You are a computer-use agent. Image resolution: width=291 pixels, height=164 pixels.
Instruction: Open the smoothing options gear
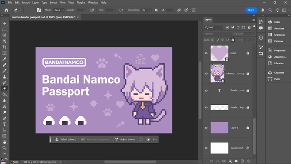pyautogui.click(x=156, y=10)
